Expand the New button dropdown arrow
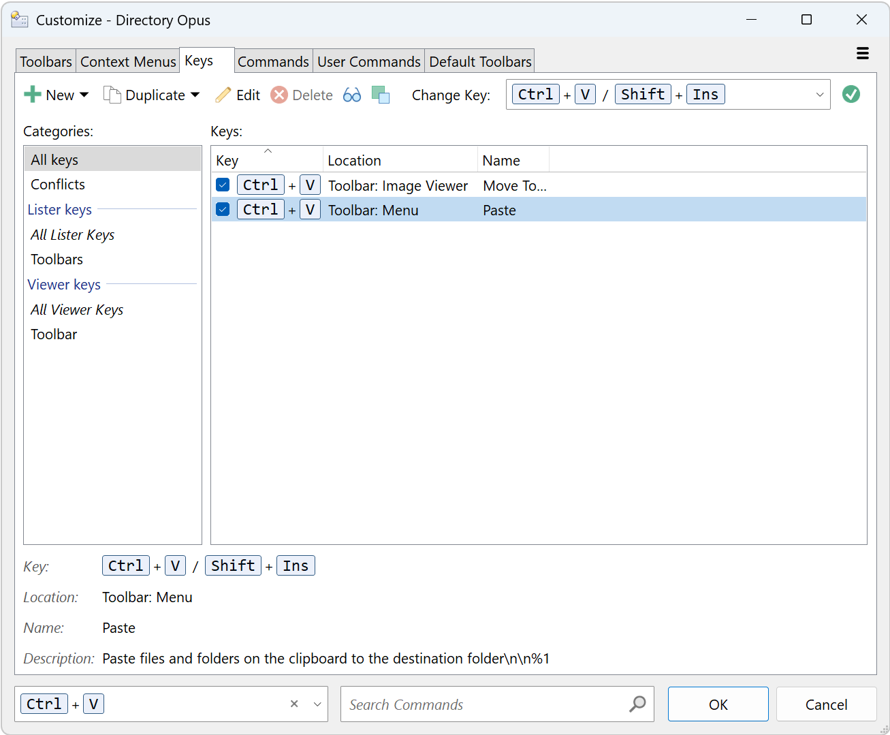The width and height of the screenshot is (890, 735). (84, 95)
